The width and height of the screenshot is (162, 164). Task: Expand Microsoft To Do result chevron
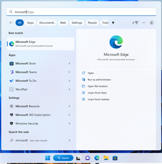click(x=69, y=81)
